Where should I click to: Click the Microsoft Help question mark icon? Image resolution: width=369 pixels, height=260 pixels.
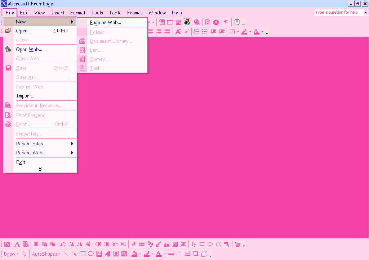(x=237, y=22)
